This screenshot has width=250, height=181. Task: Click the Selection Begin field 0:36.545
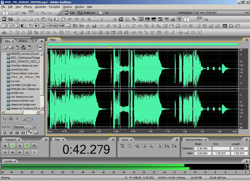point(202,149)
